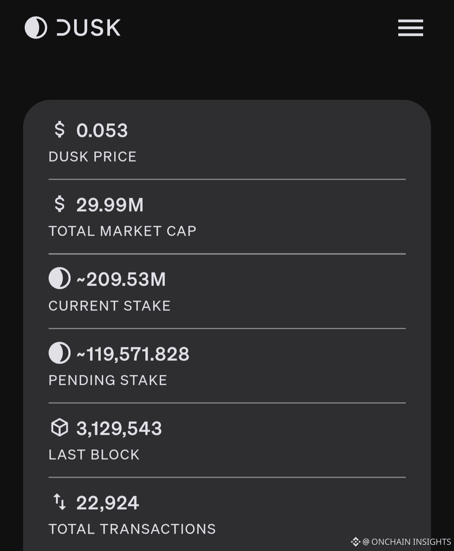454x551 pixels.
Task: Click the ~119,571.828 pending stake value
Action: pos(133,354)
